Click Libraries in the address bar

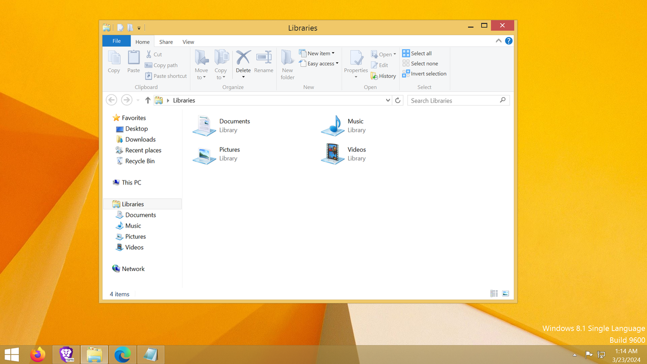[x=184, y=100]
